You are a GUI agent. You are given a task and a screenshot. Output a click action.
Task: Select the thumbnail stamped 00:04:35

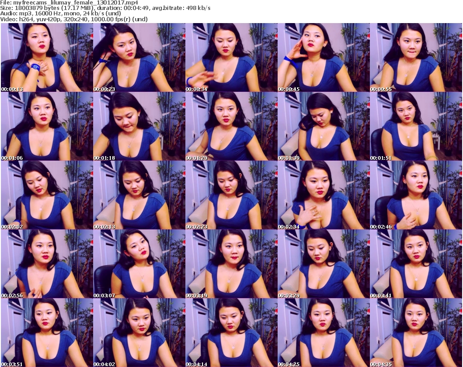[x=416, y=333]
